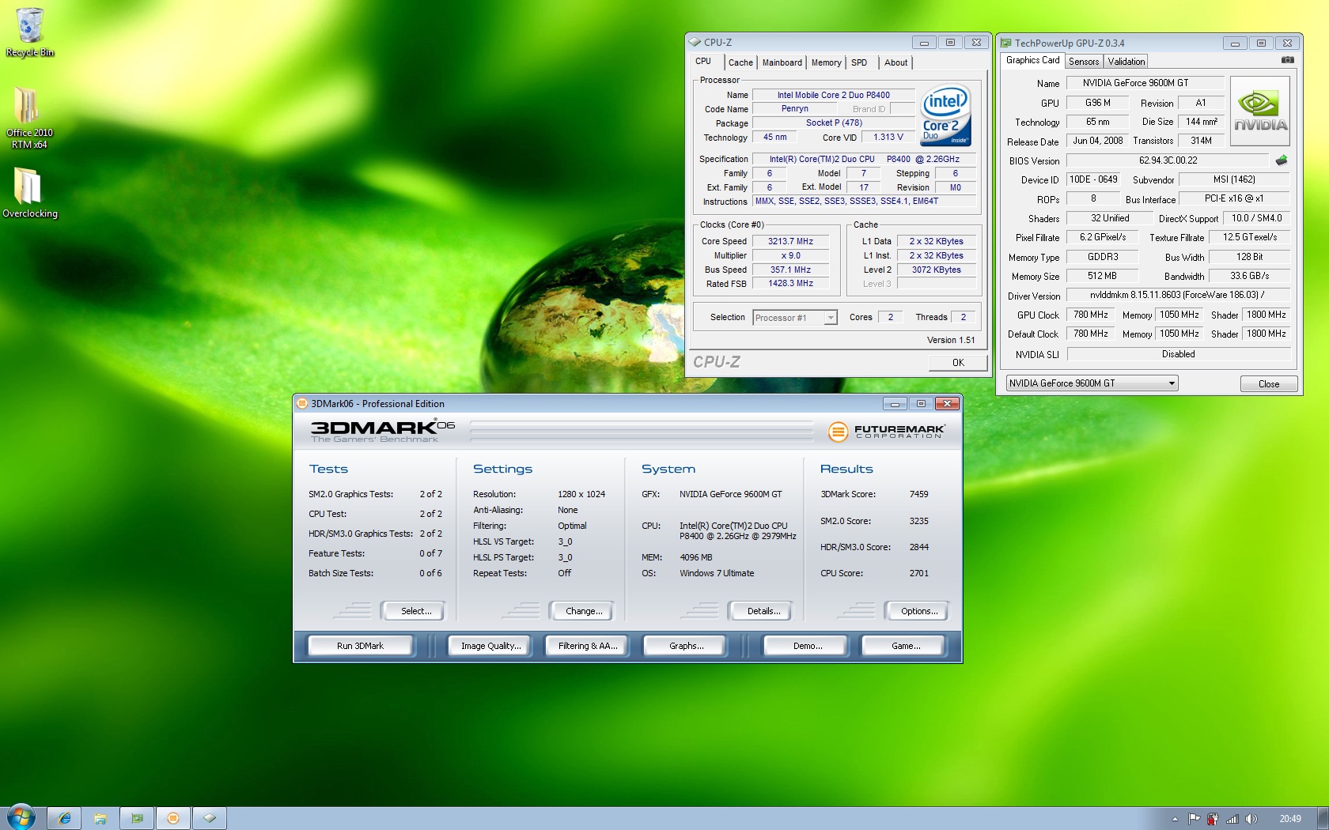Click Options... under Results in 3DMark06

(918, 611)
